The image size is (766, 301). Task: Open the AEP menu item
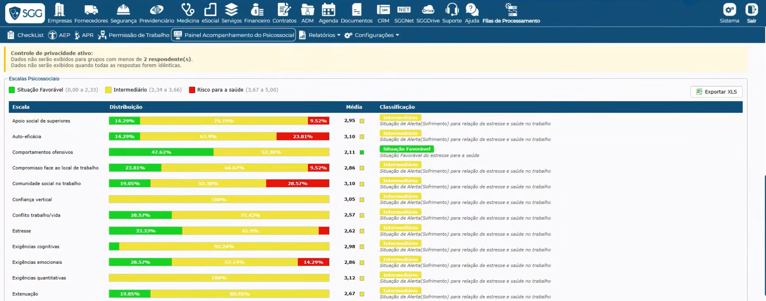(59, 35)
